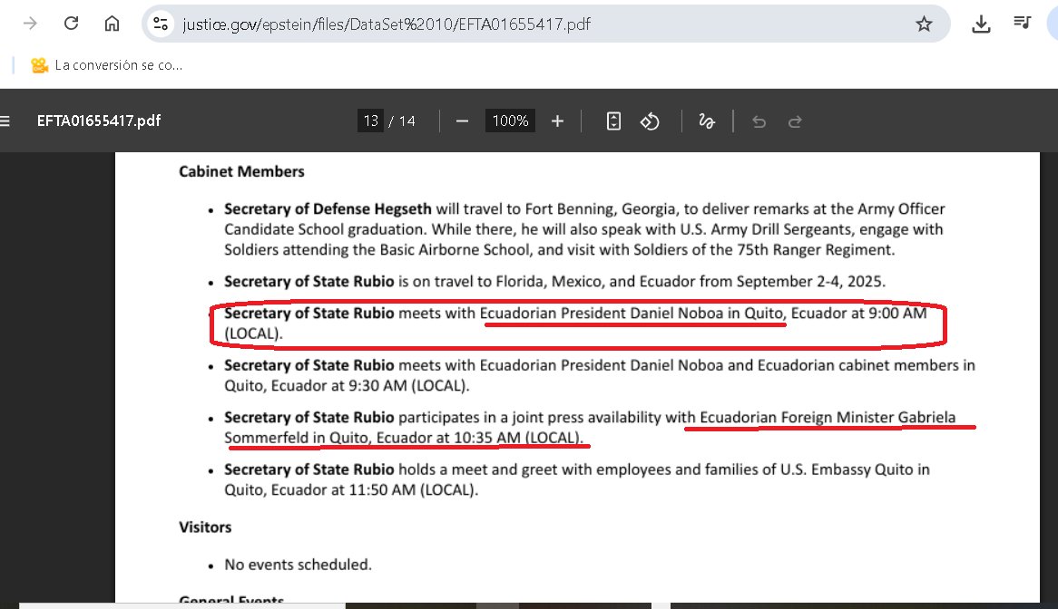Bookmark this page with the star icon

924,24
